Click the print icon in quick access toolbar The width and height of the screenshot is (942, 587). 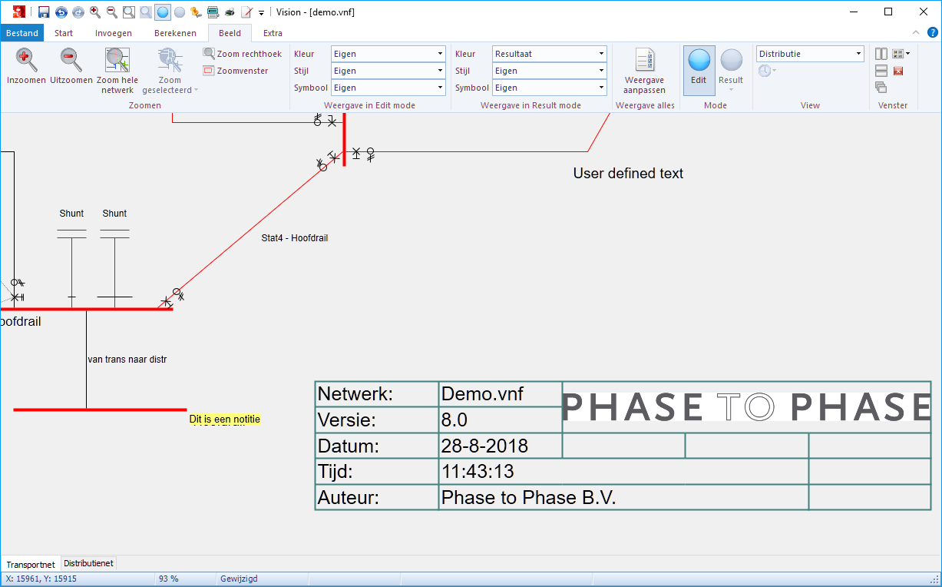click(230, 12)
